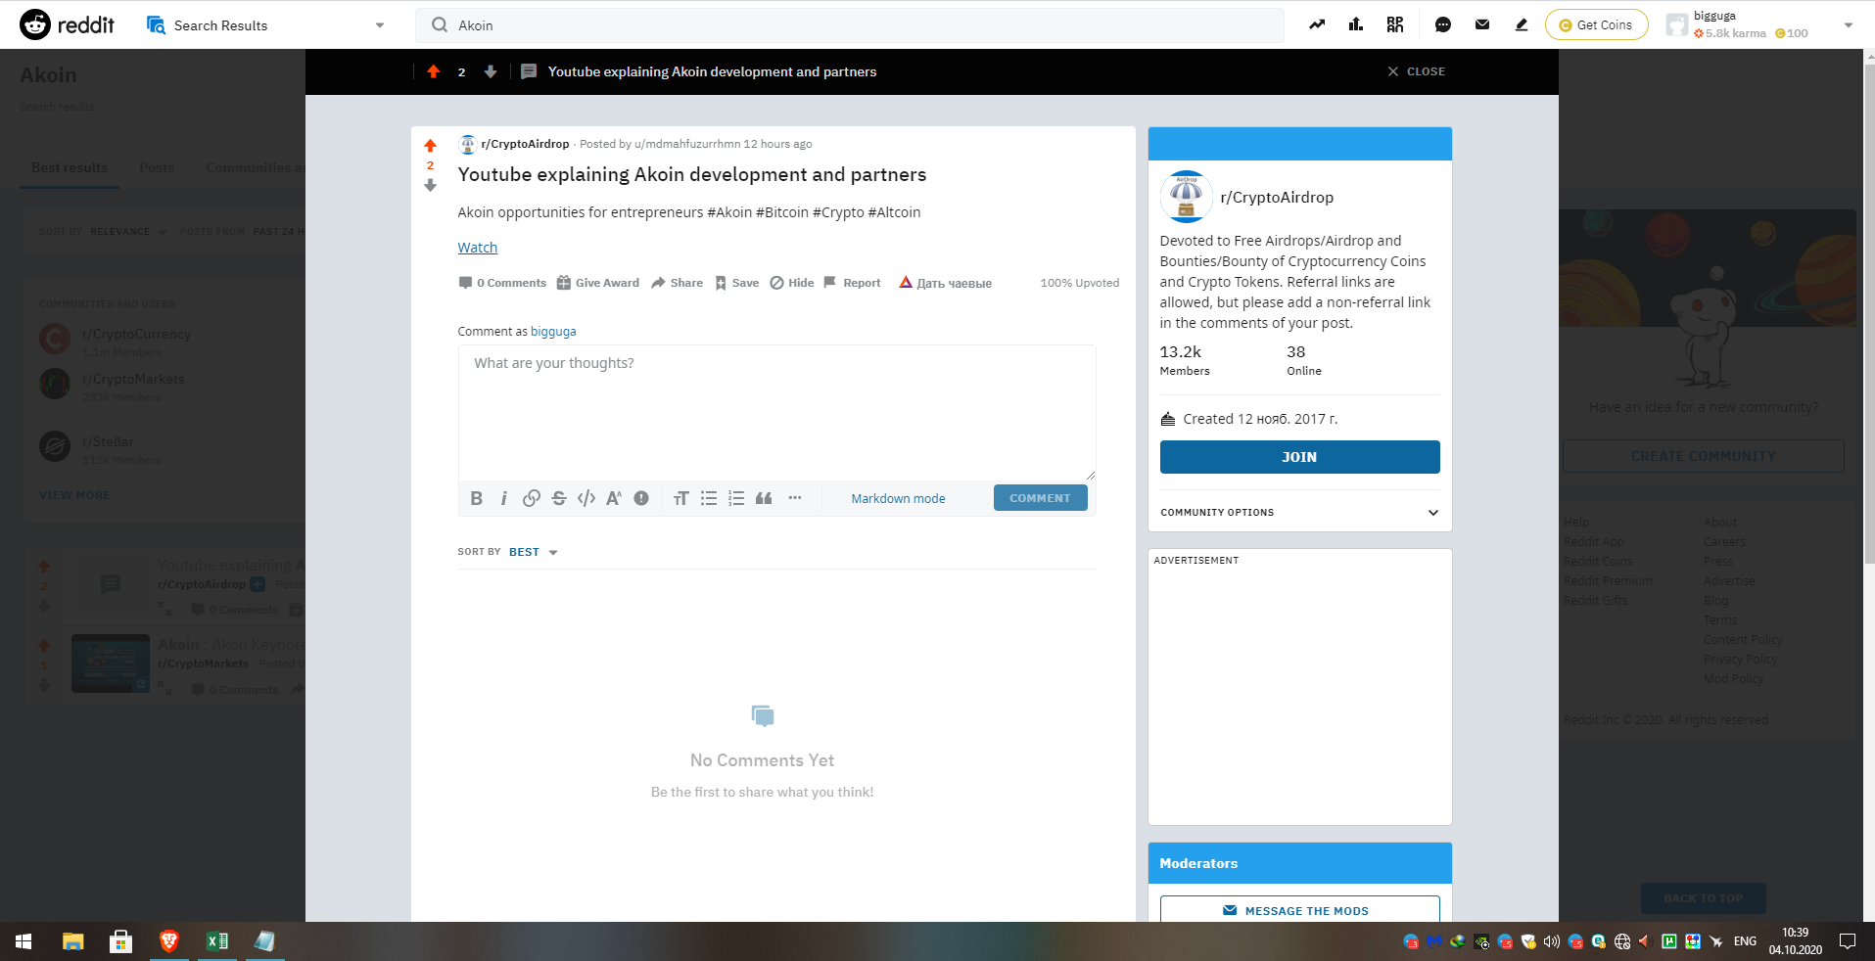Open File Explorer from the taskbar
This screenshot has width=1875, height=961.
tap(72, 941)
